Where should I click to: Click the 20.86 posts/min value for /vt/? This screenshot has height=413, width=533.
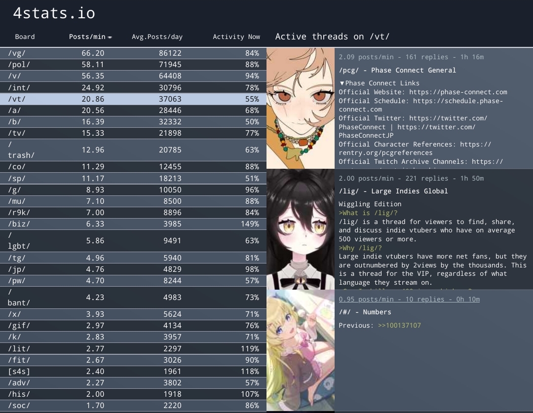(x=93, y=99)
